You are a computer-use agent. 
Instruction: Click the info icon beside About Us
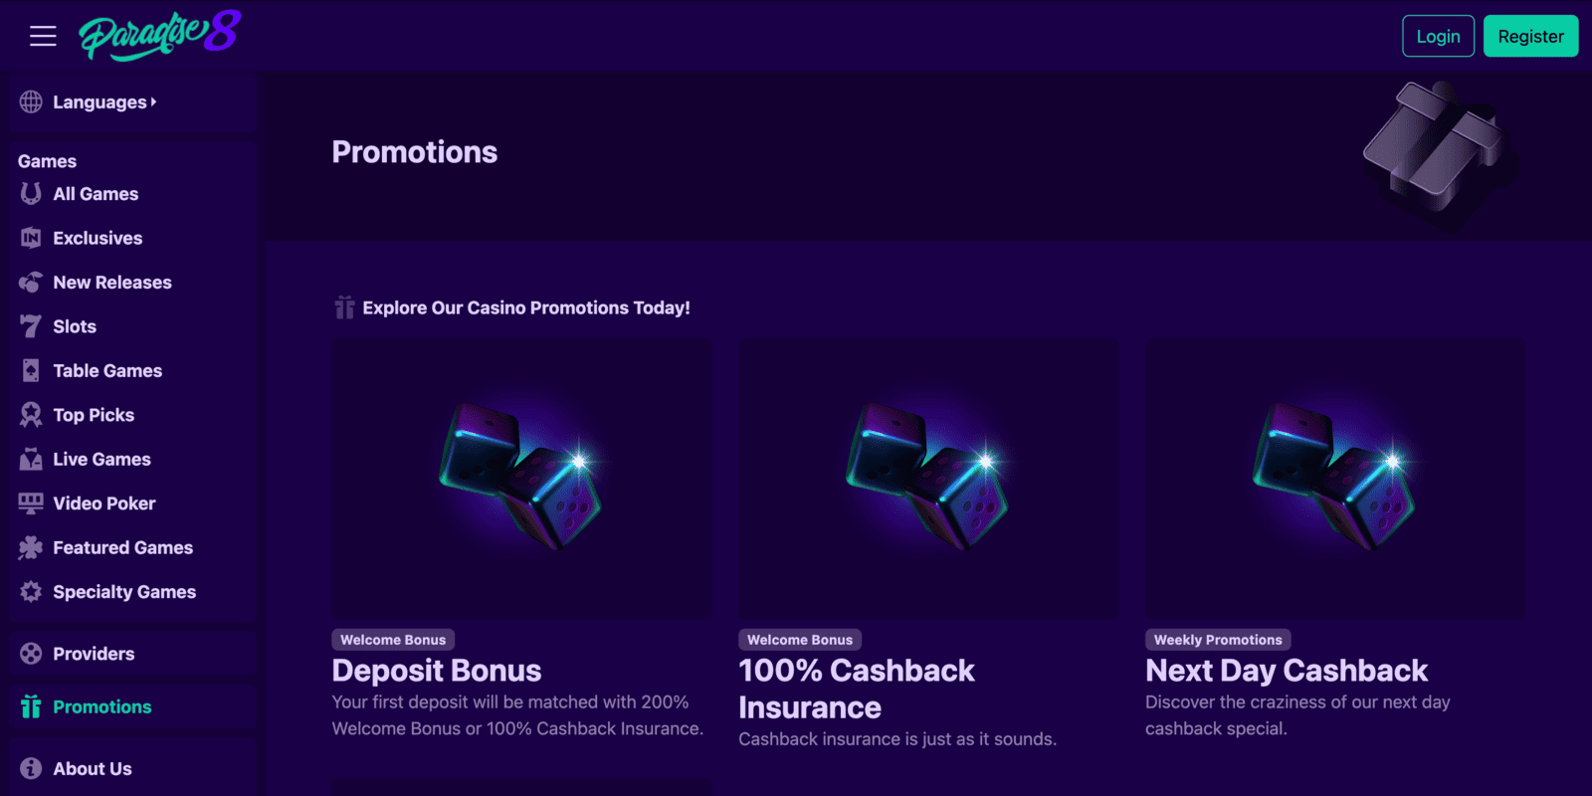(31, 768)
